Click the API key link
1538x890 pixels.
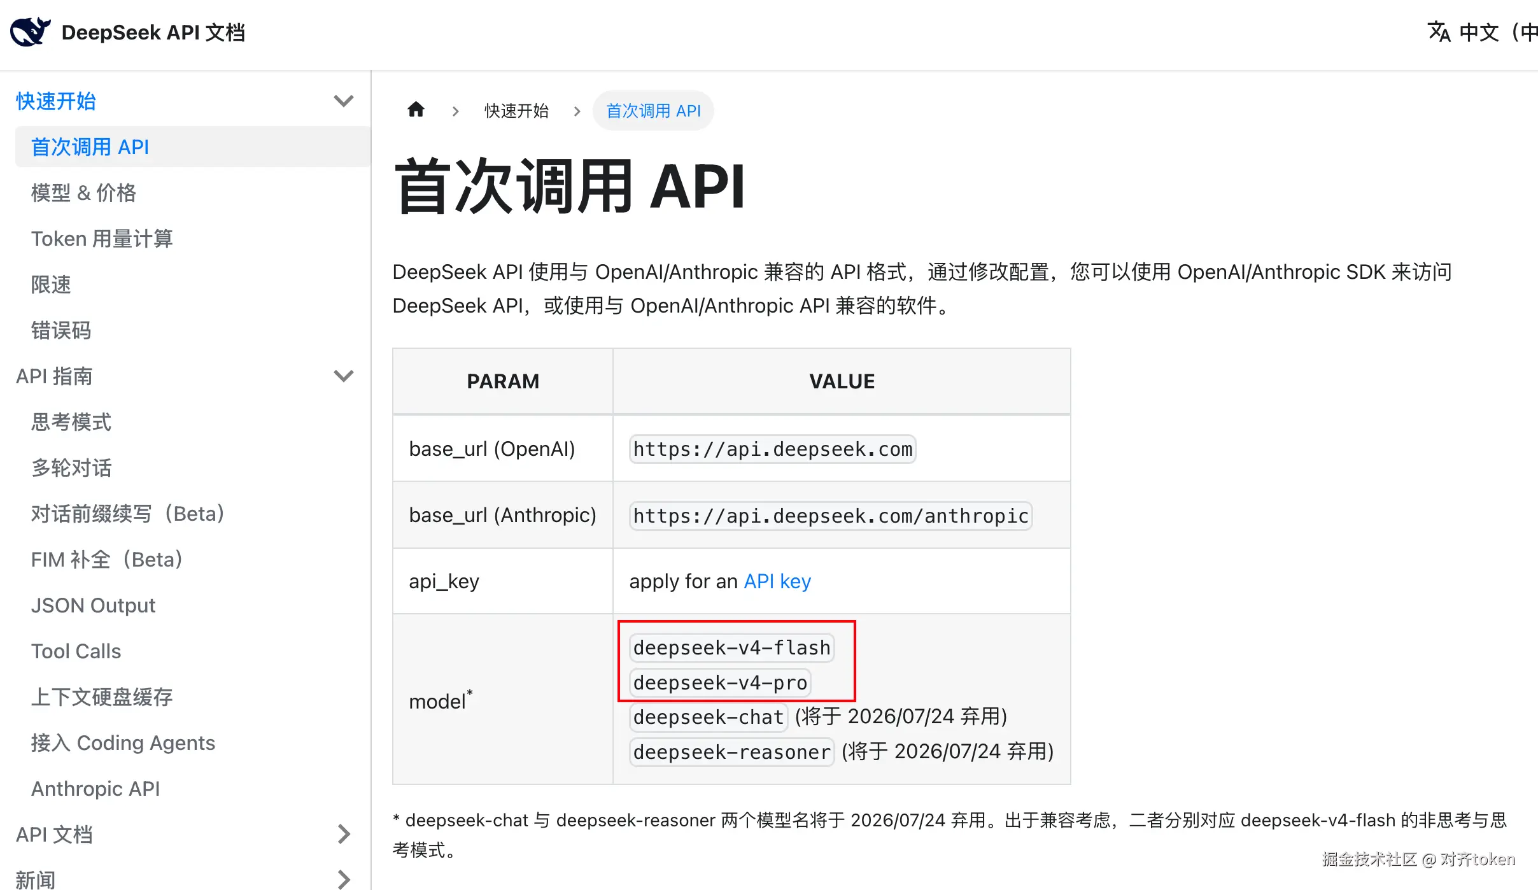[777, 581]
